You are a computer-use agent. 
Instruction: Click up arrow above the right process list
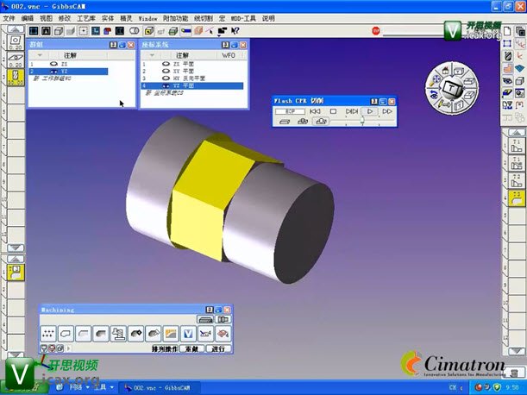(x=517, y=132)
